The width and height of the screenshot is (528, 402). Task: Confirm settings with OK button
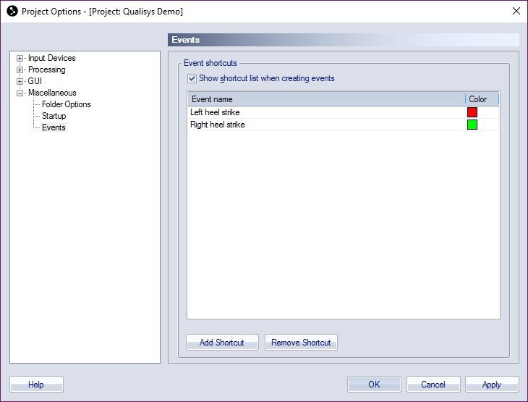374,385
